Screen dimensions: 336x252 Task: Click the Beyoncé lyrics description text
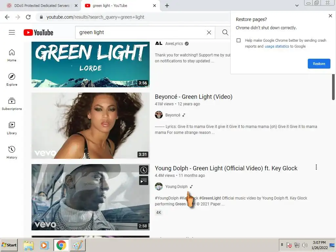(x=236, y=129)
